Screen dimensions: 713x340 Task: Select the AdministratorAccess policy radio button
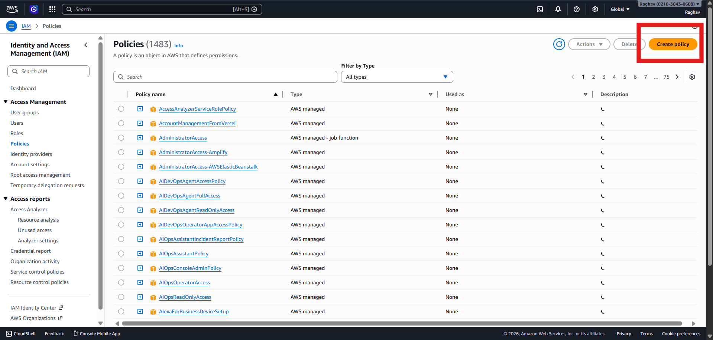(121, 138)
